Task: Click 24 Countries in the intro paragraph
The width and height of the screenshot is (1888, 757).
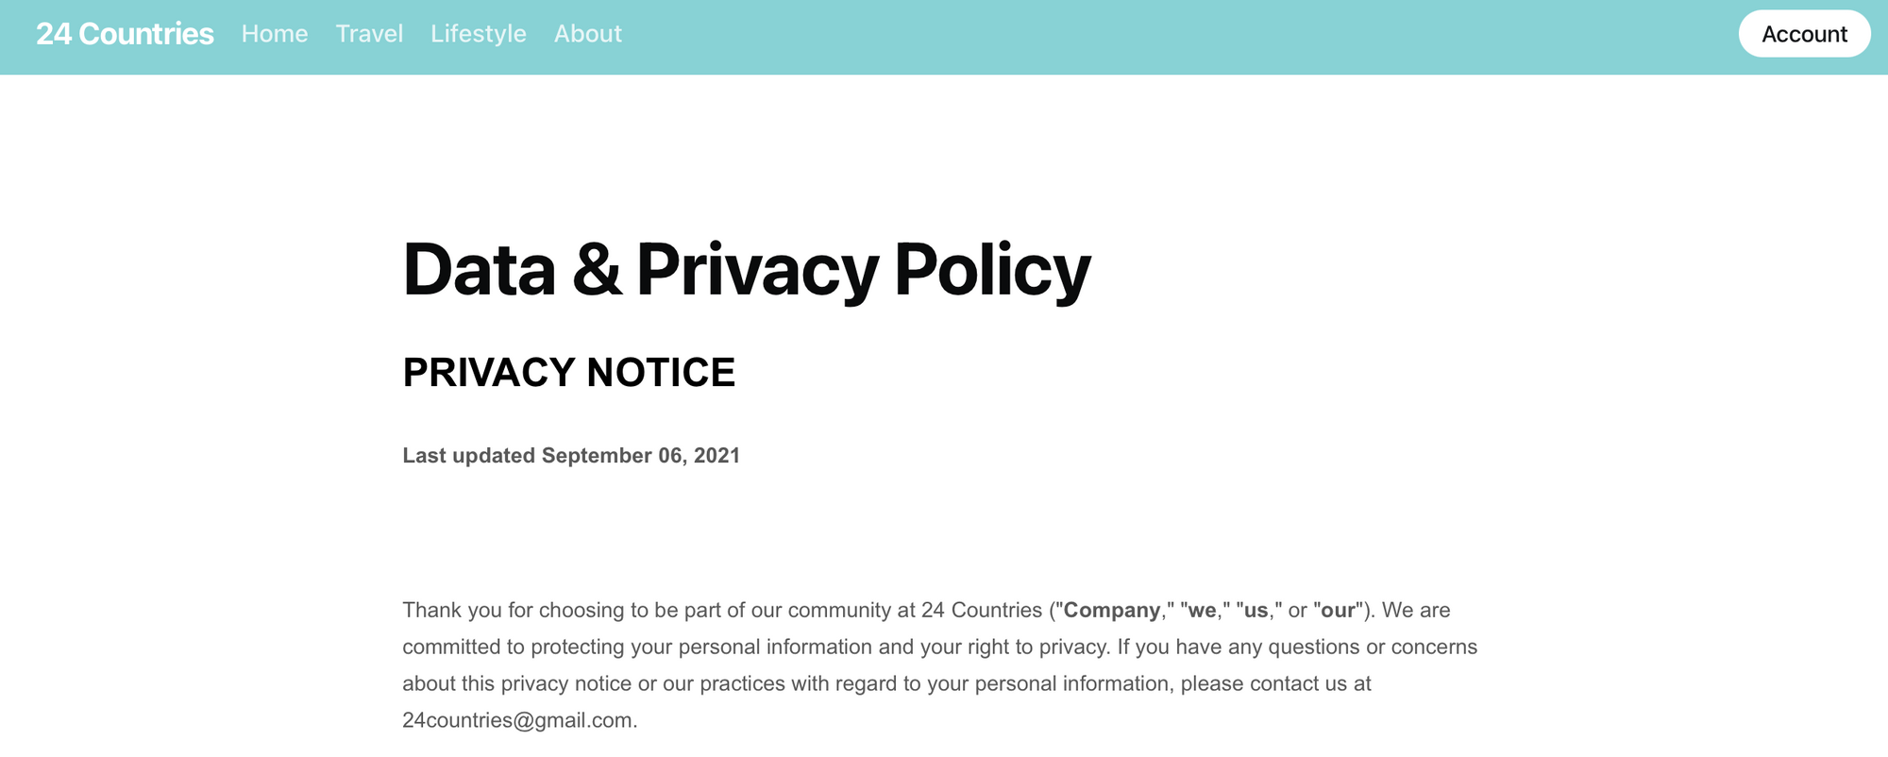Action: coord(982,611)
